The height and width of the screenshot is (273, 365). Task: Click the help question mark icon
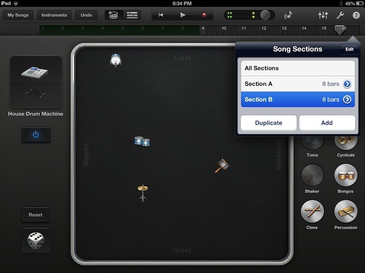[x=356, y=15]
